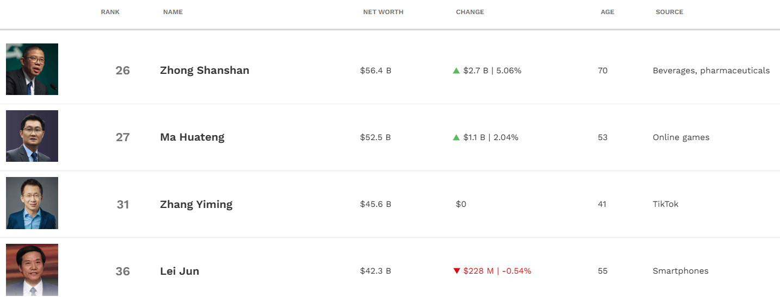Open the Lei Jun name link
This screenshot has width=780, height=297.
tap(179, 271)
